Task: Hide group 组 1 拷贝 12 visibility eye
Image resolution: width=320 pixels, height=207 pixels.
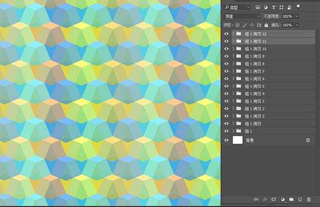Action: [x=226, y=34]
